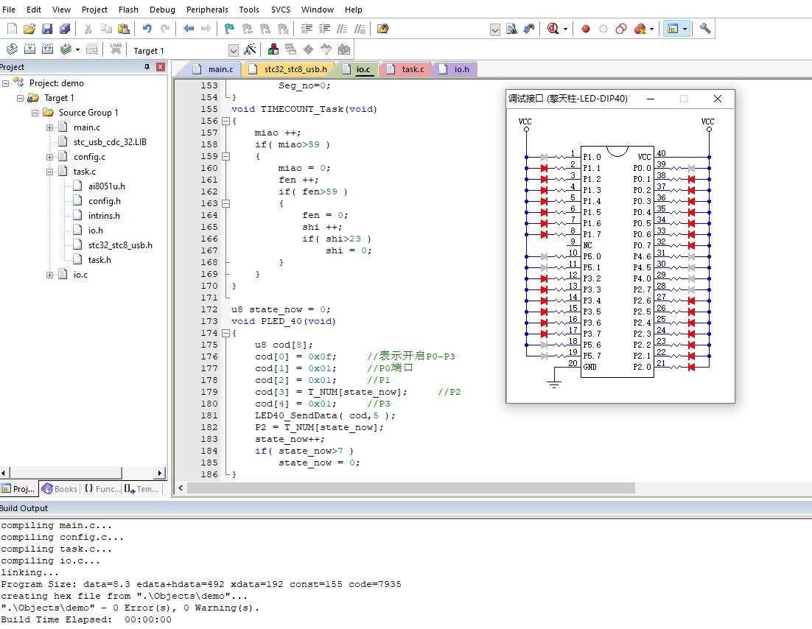Expand main.c in project tree
The height and width of the screenshot is (629, 812).
pyautogui.click(x=50, y=127)
